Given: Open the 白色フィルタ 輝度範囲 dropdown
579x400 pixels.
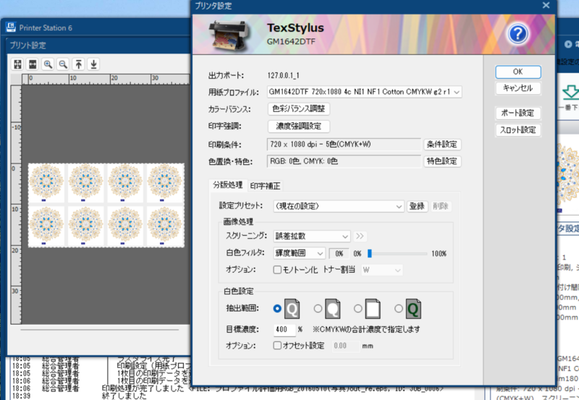Looking at the screenshot, I should click(x=299, y=253).
